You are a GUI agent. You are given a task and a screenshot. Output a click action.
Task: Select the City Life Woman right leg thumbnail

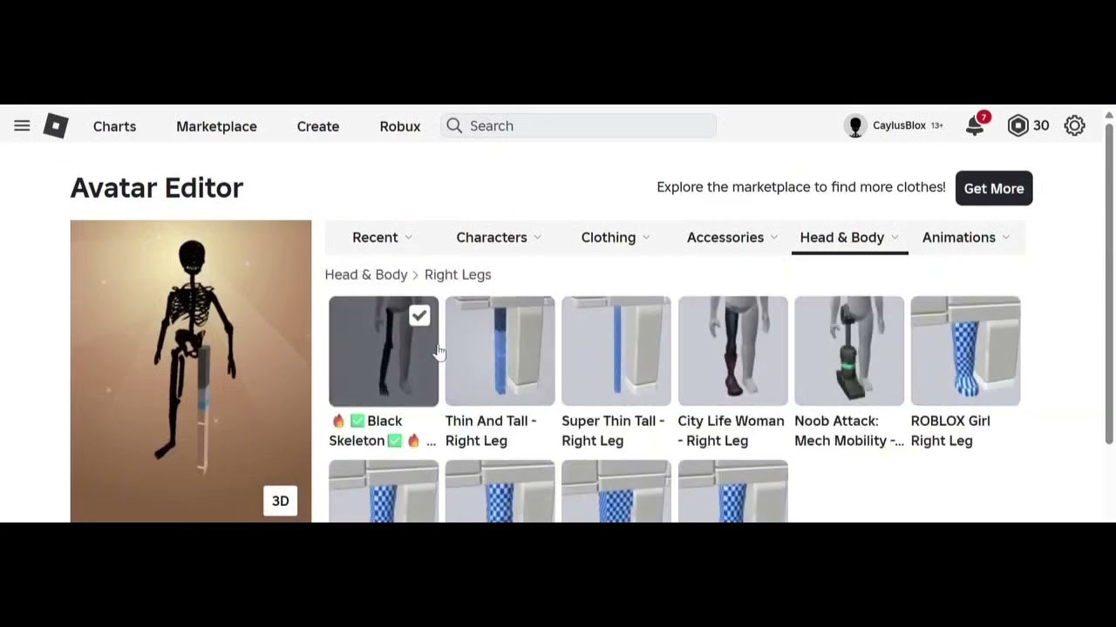732,351
